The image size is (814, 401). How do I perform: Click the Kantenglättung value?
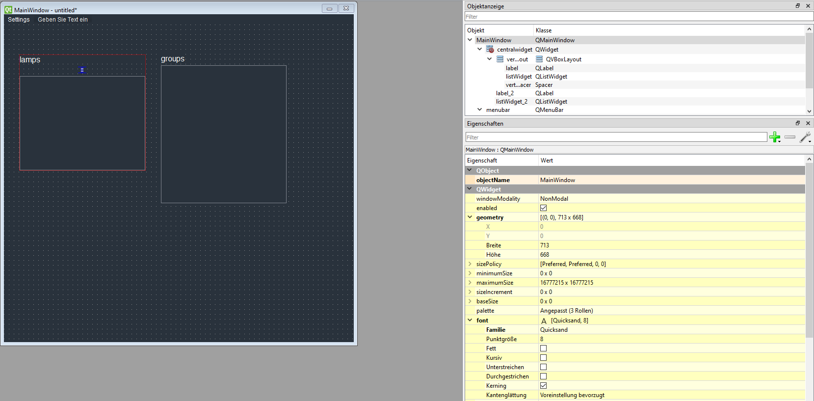[x=672, y=395]
